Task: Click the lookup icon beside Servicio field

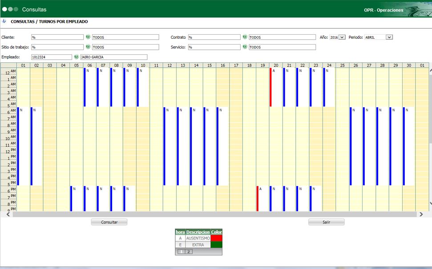Action: [245, 47]
